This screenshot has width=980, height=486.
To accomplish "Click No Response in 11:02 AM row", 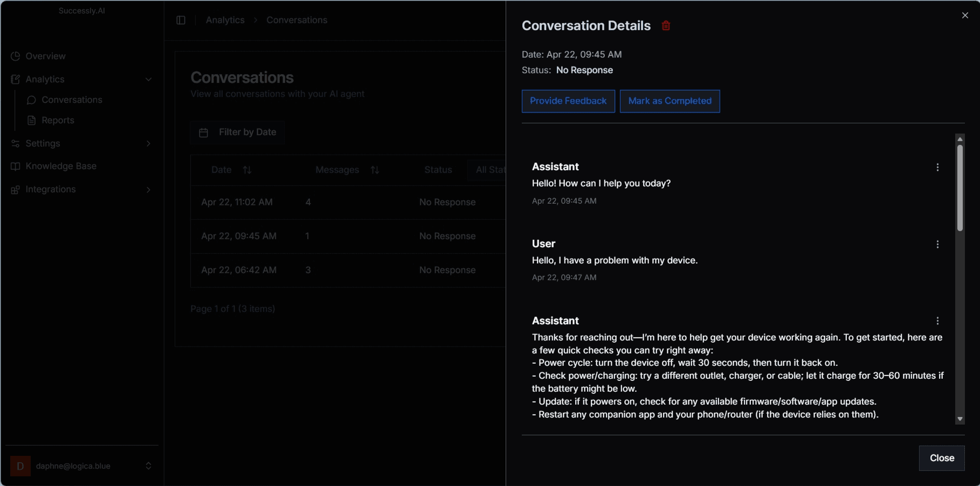I will click(447, 203).
